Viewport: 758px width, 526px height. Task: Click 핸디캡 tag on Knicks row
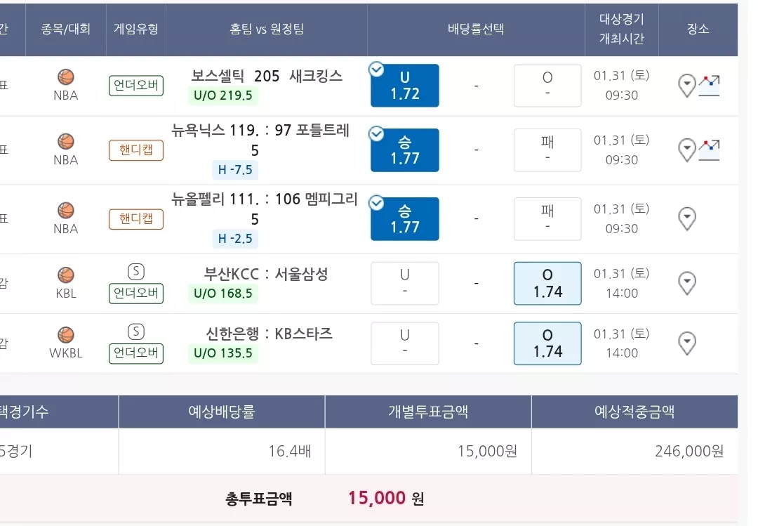[136, 150]
